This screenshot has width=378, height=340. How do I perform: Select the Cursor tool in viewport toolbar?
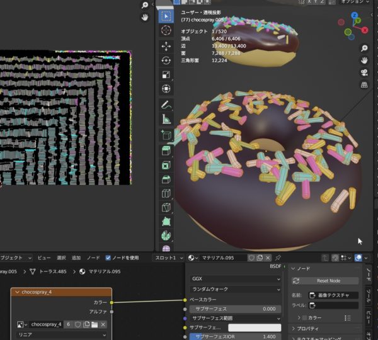166,30
